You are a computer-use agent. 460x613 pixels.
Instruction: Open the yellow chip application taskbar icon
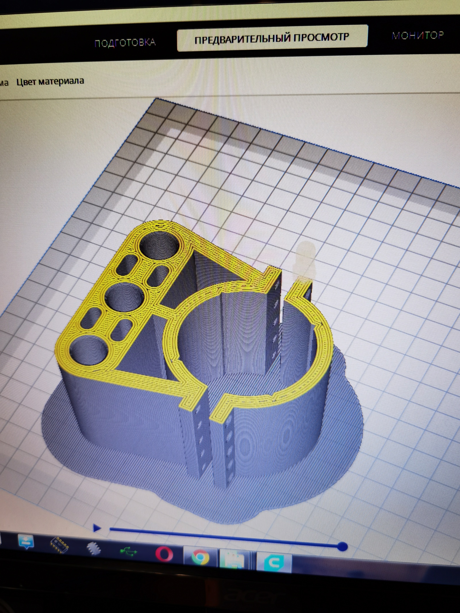point(60,545)
